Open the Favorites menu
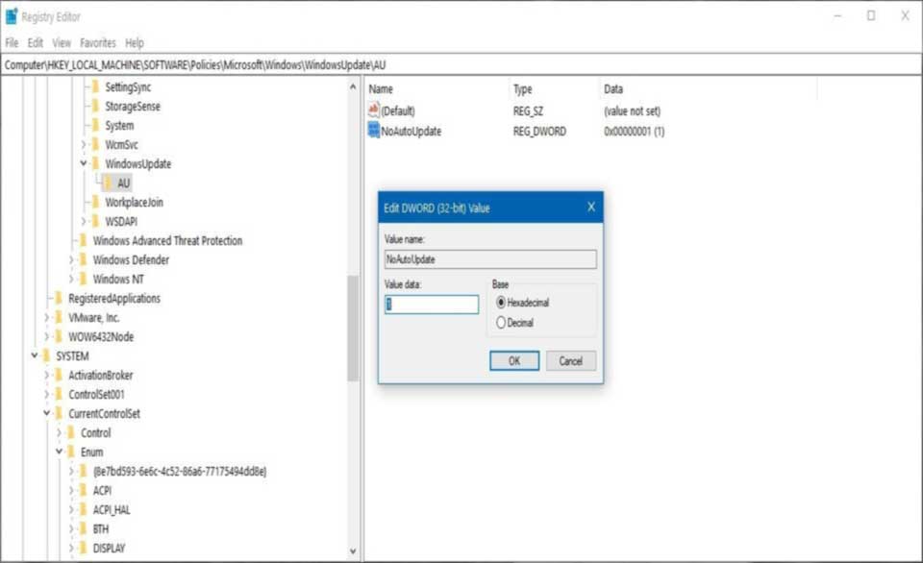923x563 pixels. pos(98,43)
